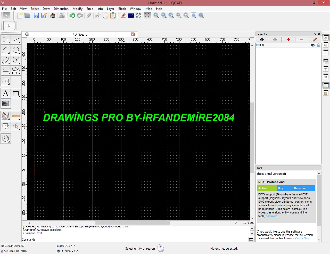Select the Point drawing tools
This screenshot has height=254, width=330.
[x=6, y=40]
